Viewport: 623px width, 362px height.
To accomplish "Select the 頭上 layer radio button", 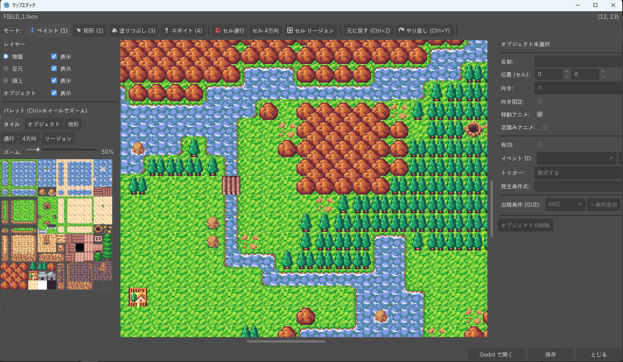I will [x=6, y=80].
